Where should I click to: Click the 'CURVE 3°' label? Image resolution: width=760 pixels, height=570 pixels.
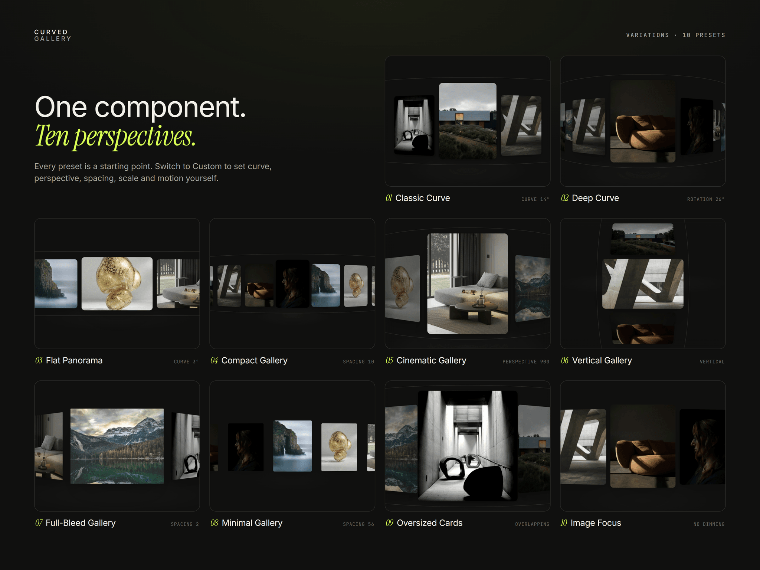tap(186, 362)
